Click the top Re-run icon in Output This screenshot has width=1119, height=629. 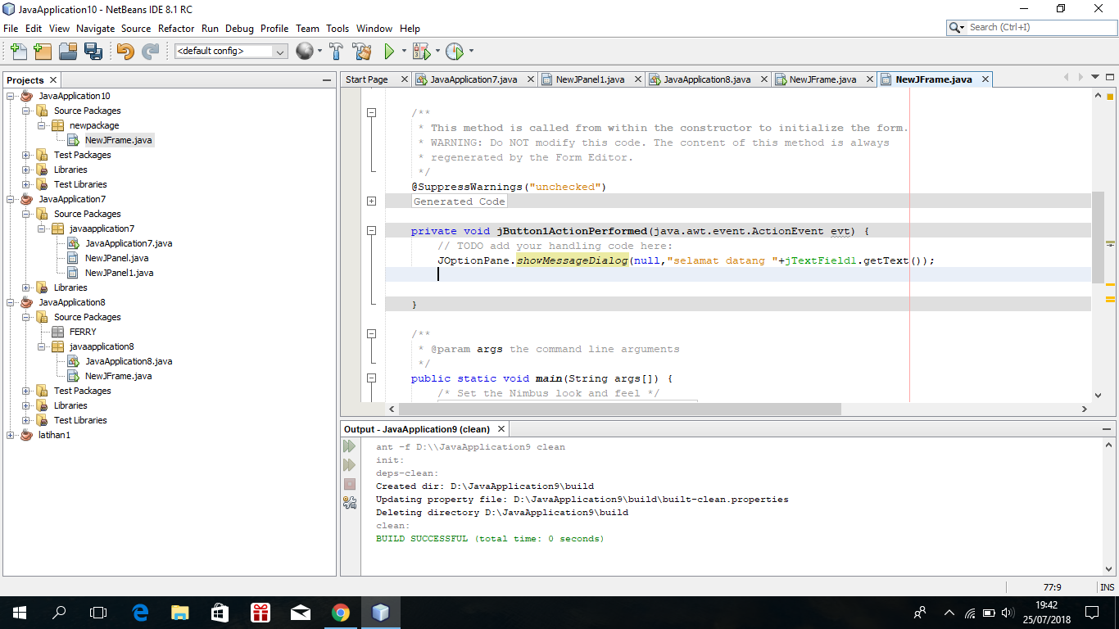click(350, 446)
